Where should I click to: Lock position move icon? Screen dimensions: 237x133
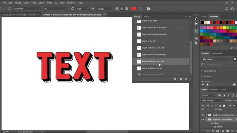(216, 106)
